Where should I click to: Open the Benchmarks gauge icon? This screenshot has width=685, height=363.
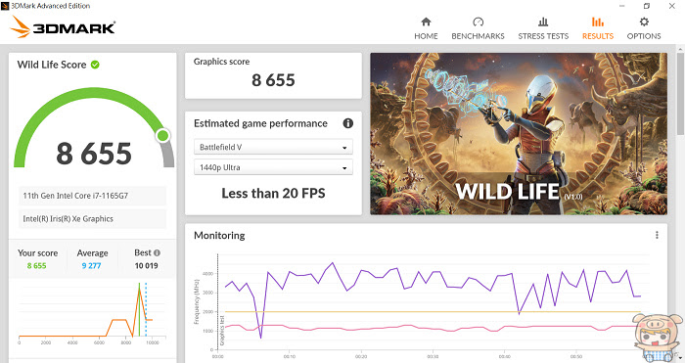pyautogui.click(x=478, y=22)
